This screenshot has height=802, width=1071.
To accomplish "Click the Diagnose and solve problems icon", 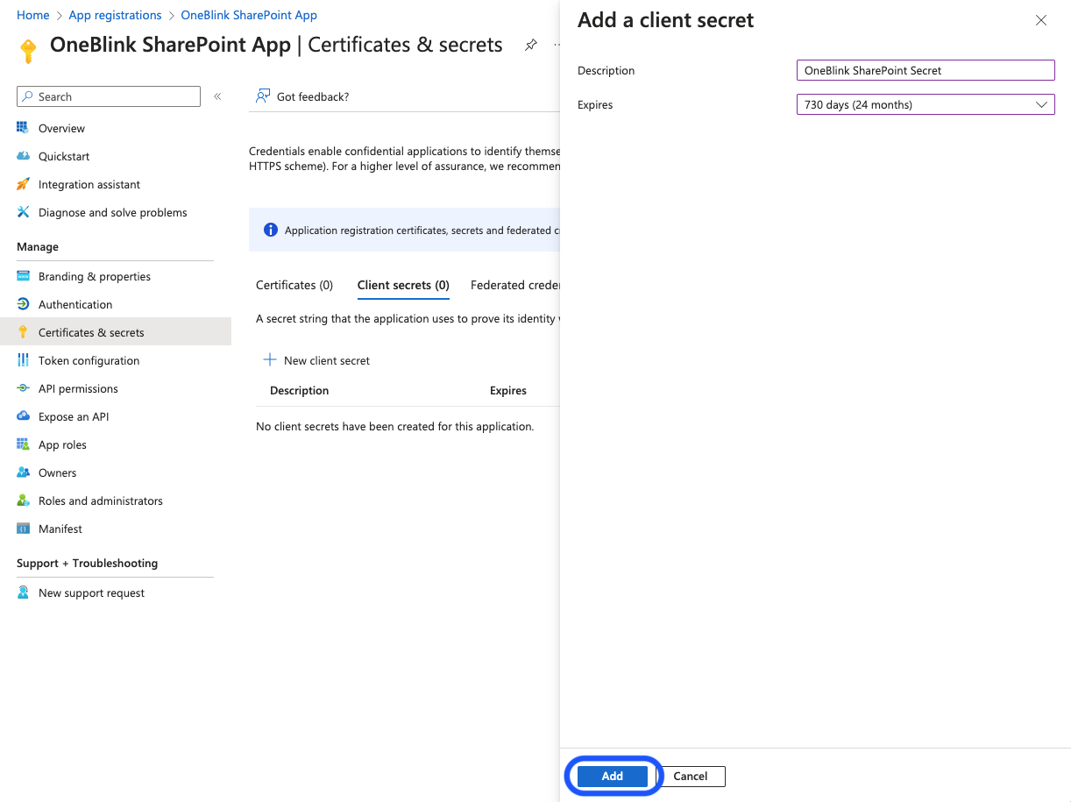I will [x=23, y=212].
